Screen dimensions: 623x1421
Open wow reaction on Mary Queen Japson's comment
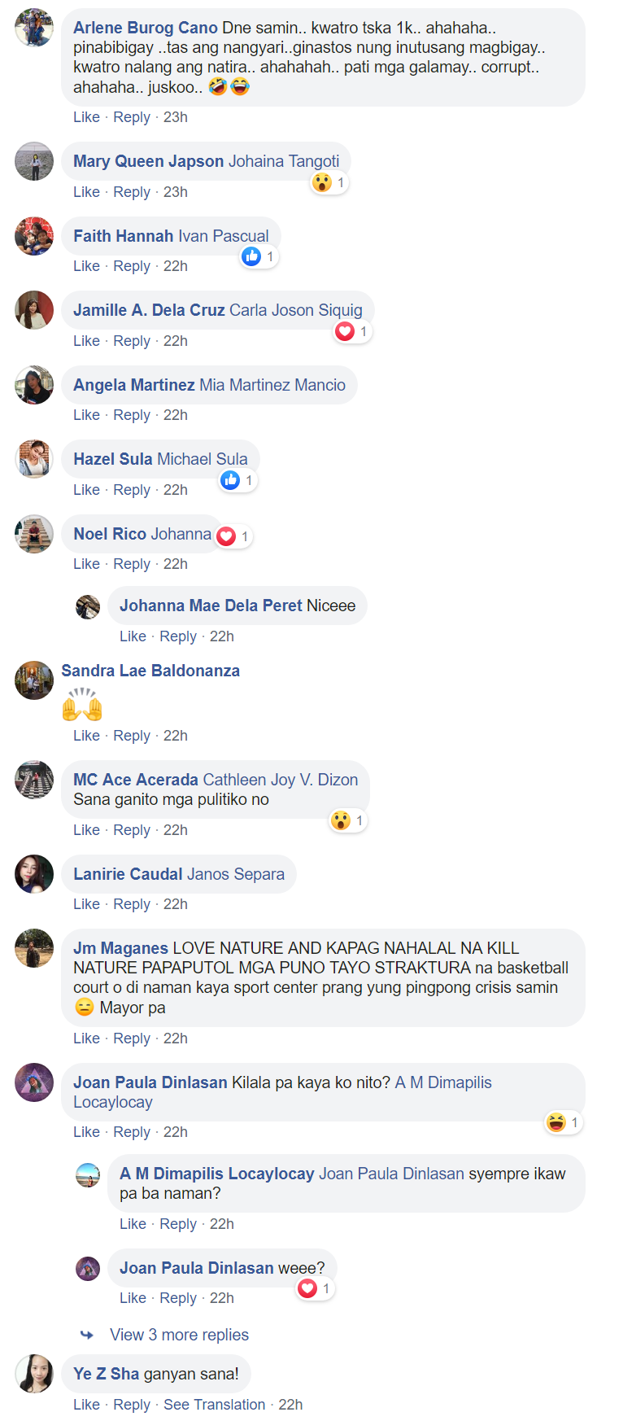click(330, 182)
